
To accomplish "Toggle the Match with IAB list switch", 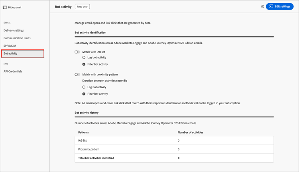I will coord(77,52).
